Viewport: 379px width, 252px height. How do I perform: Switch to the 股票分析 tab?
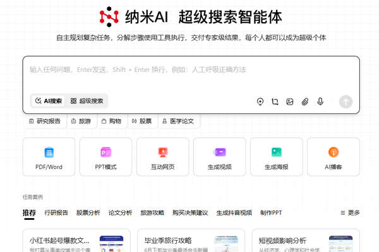tap(88, 213)
